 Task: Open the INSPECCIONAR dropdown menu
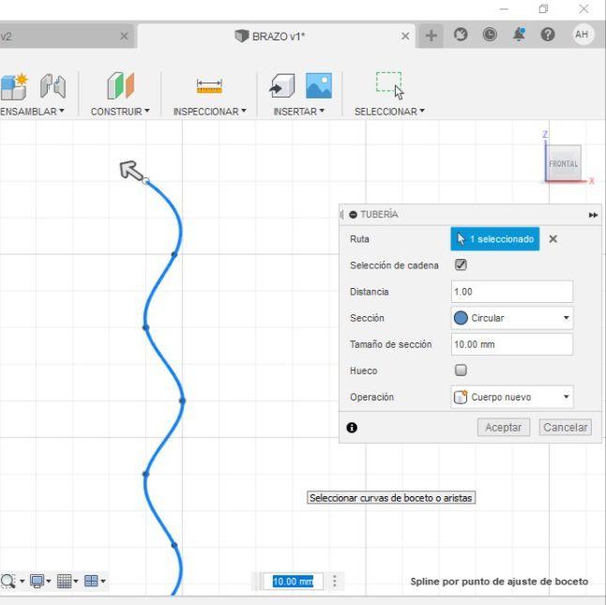(210, 112)
